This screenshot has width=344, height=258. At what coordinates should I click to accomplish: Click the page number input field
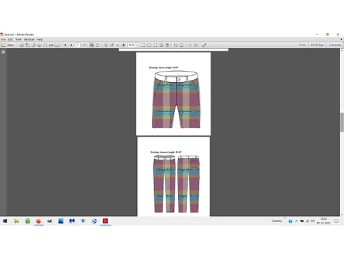click(78, 45)
